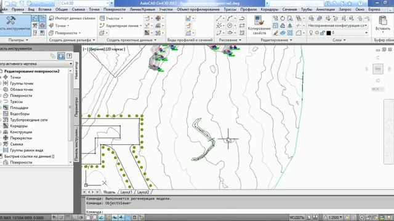The image size is (394, 221).
Task: Click the current layer black color swatch
Action: (x=328, y=33)
